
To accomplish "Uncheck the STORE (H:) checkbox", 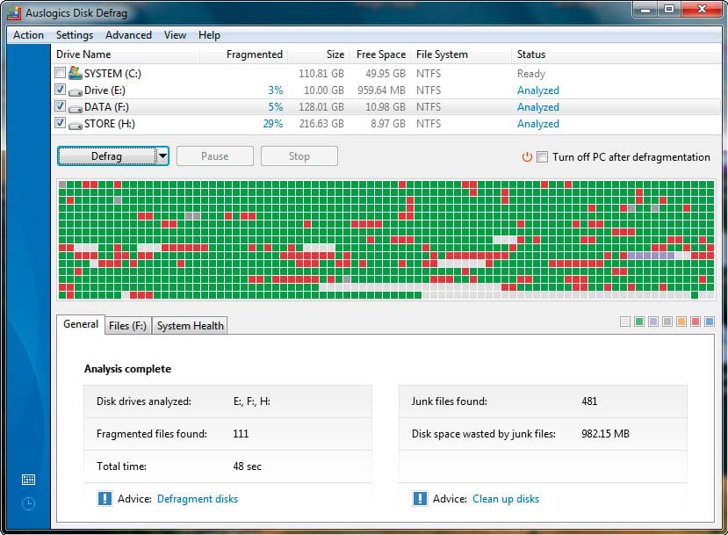I will (60, 123).
